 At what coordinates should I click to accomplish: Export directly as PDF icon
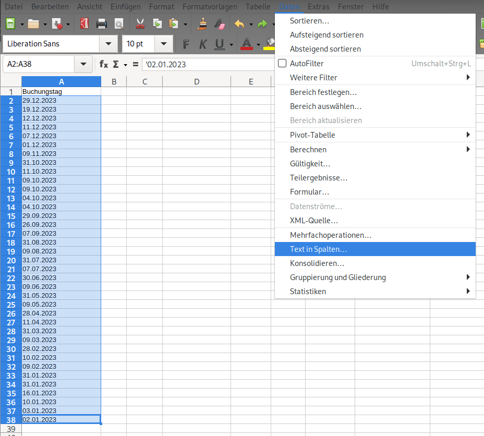(84, 24)
